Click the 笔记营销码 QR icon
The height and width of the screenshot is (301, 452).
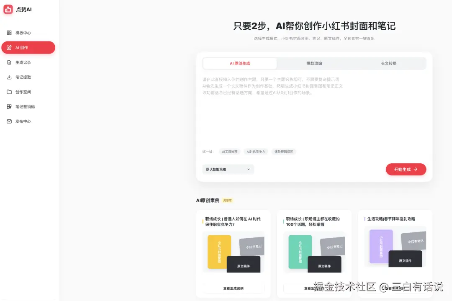[9, 106]
